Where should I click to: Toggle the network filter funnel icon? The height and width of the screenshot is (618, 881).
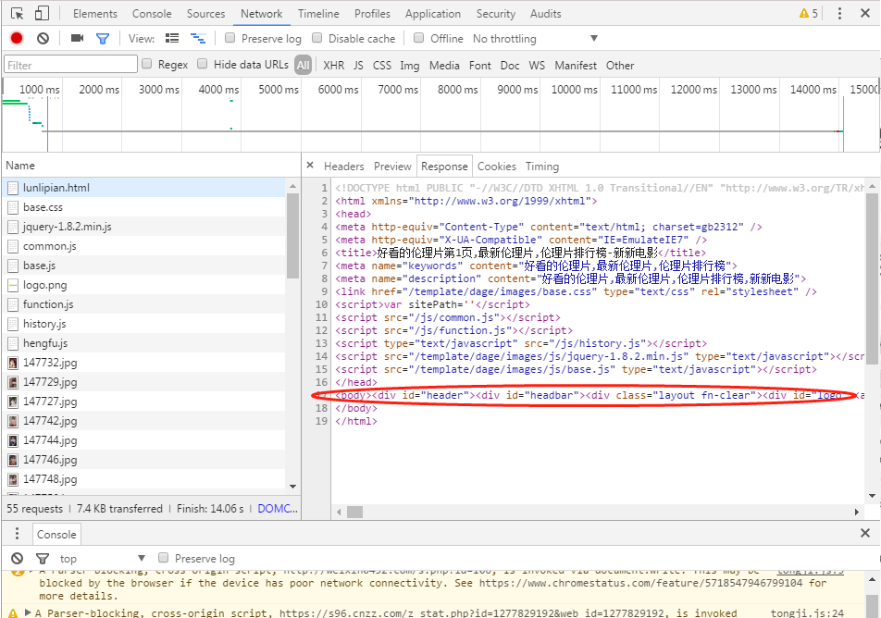tap(102, 38)
